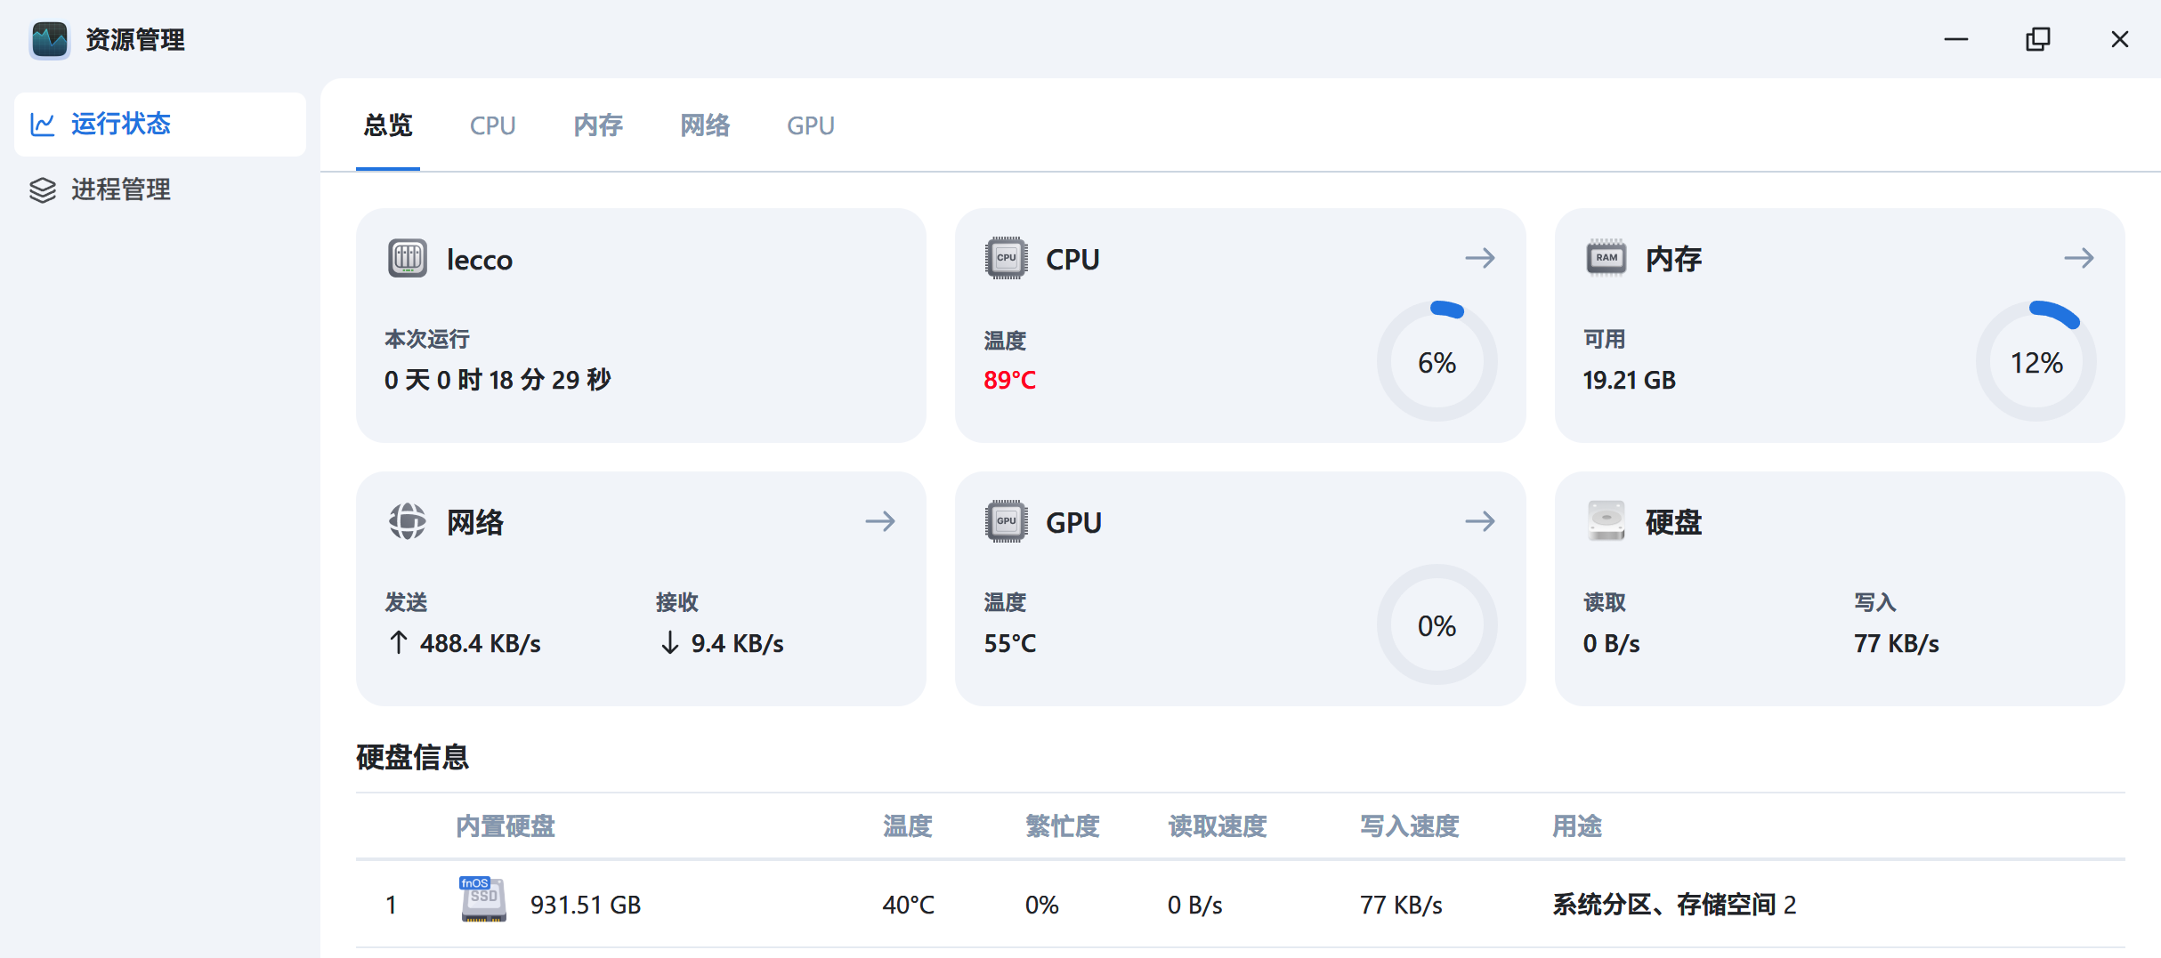Select 运行状态 in the sidebar

coord(121,124)
